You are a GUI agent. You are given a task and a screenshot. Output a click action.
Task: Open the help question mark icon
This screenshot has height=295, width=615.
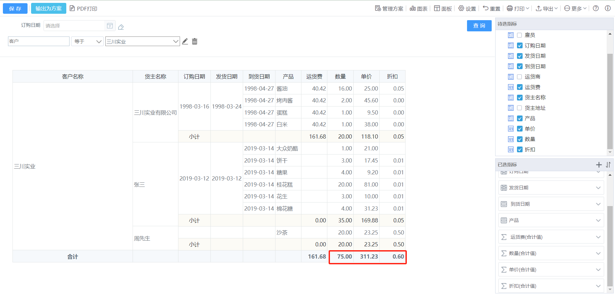click(x=595, y=8)
